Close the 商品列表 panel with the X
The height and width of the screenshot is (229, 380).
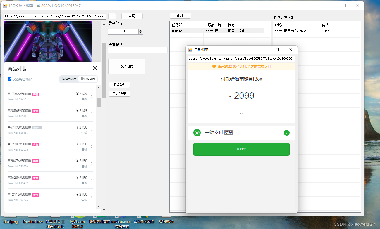95,68
